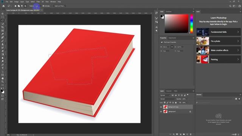This screenshot has height=136, width=242.
Task: Open the File menu
Action: tap(7, 2)
